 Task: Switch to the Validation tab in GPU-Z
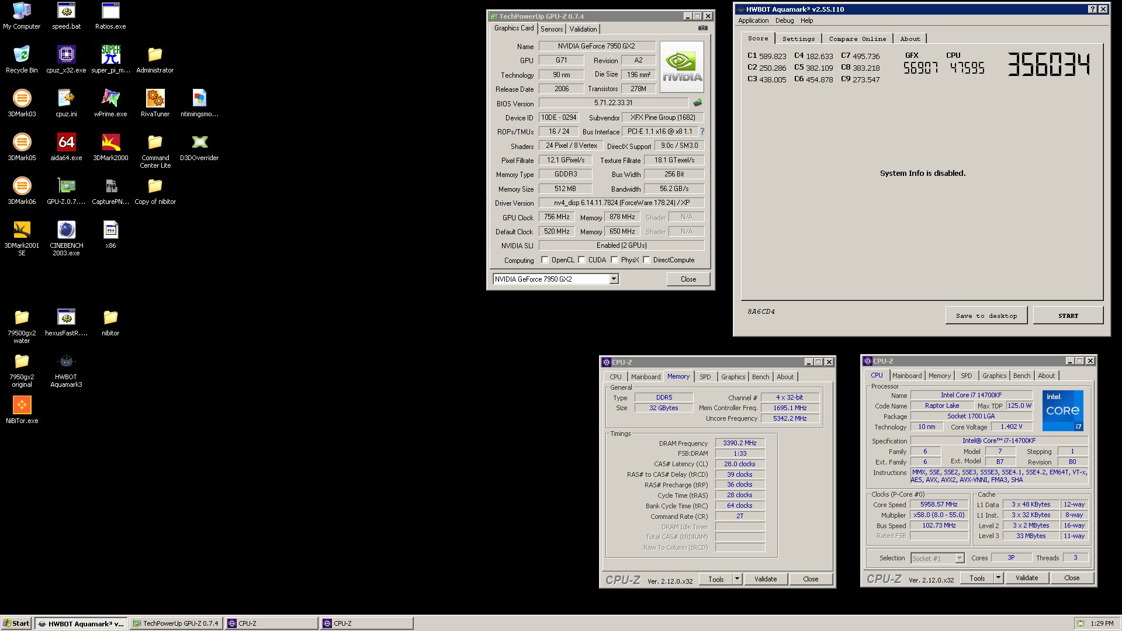(x=583, y=29)
